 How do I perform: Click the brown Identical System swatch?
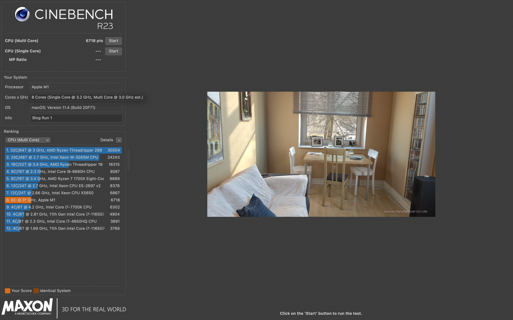click(36, 291)
